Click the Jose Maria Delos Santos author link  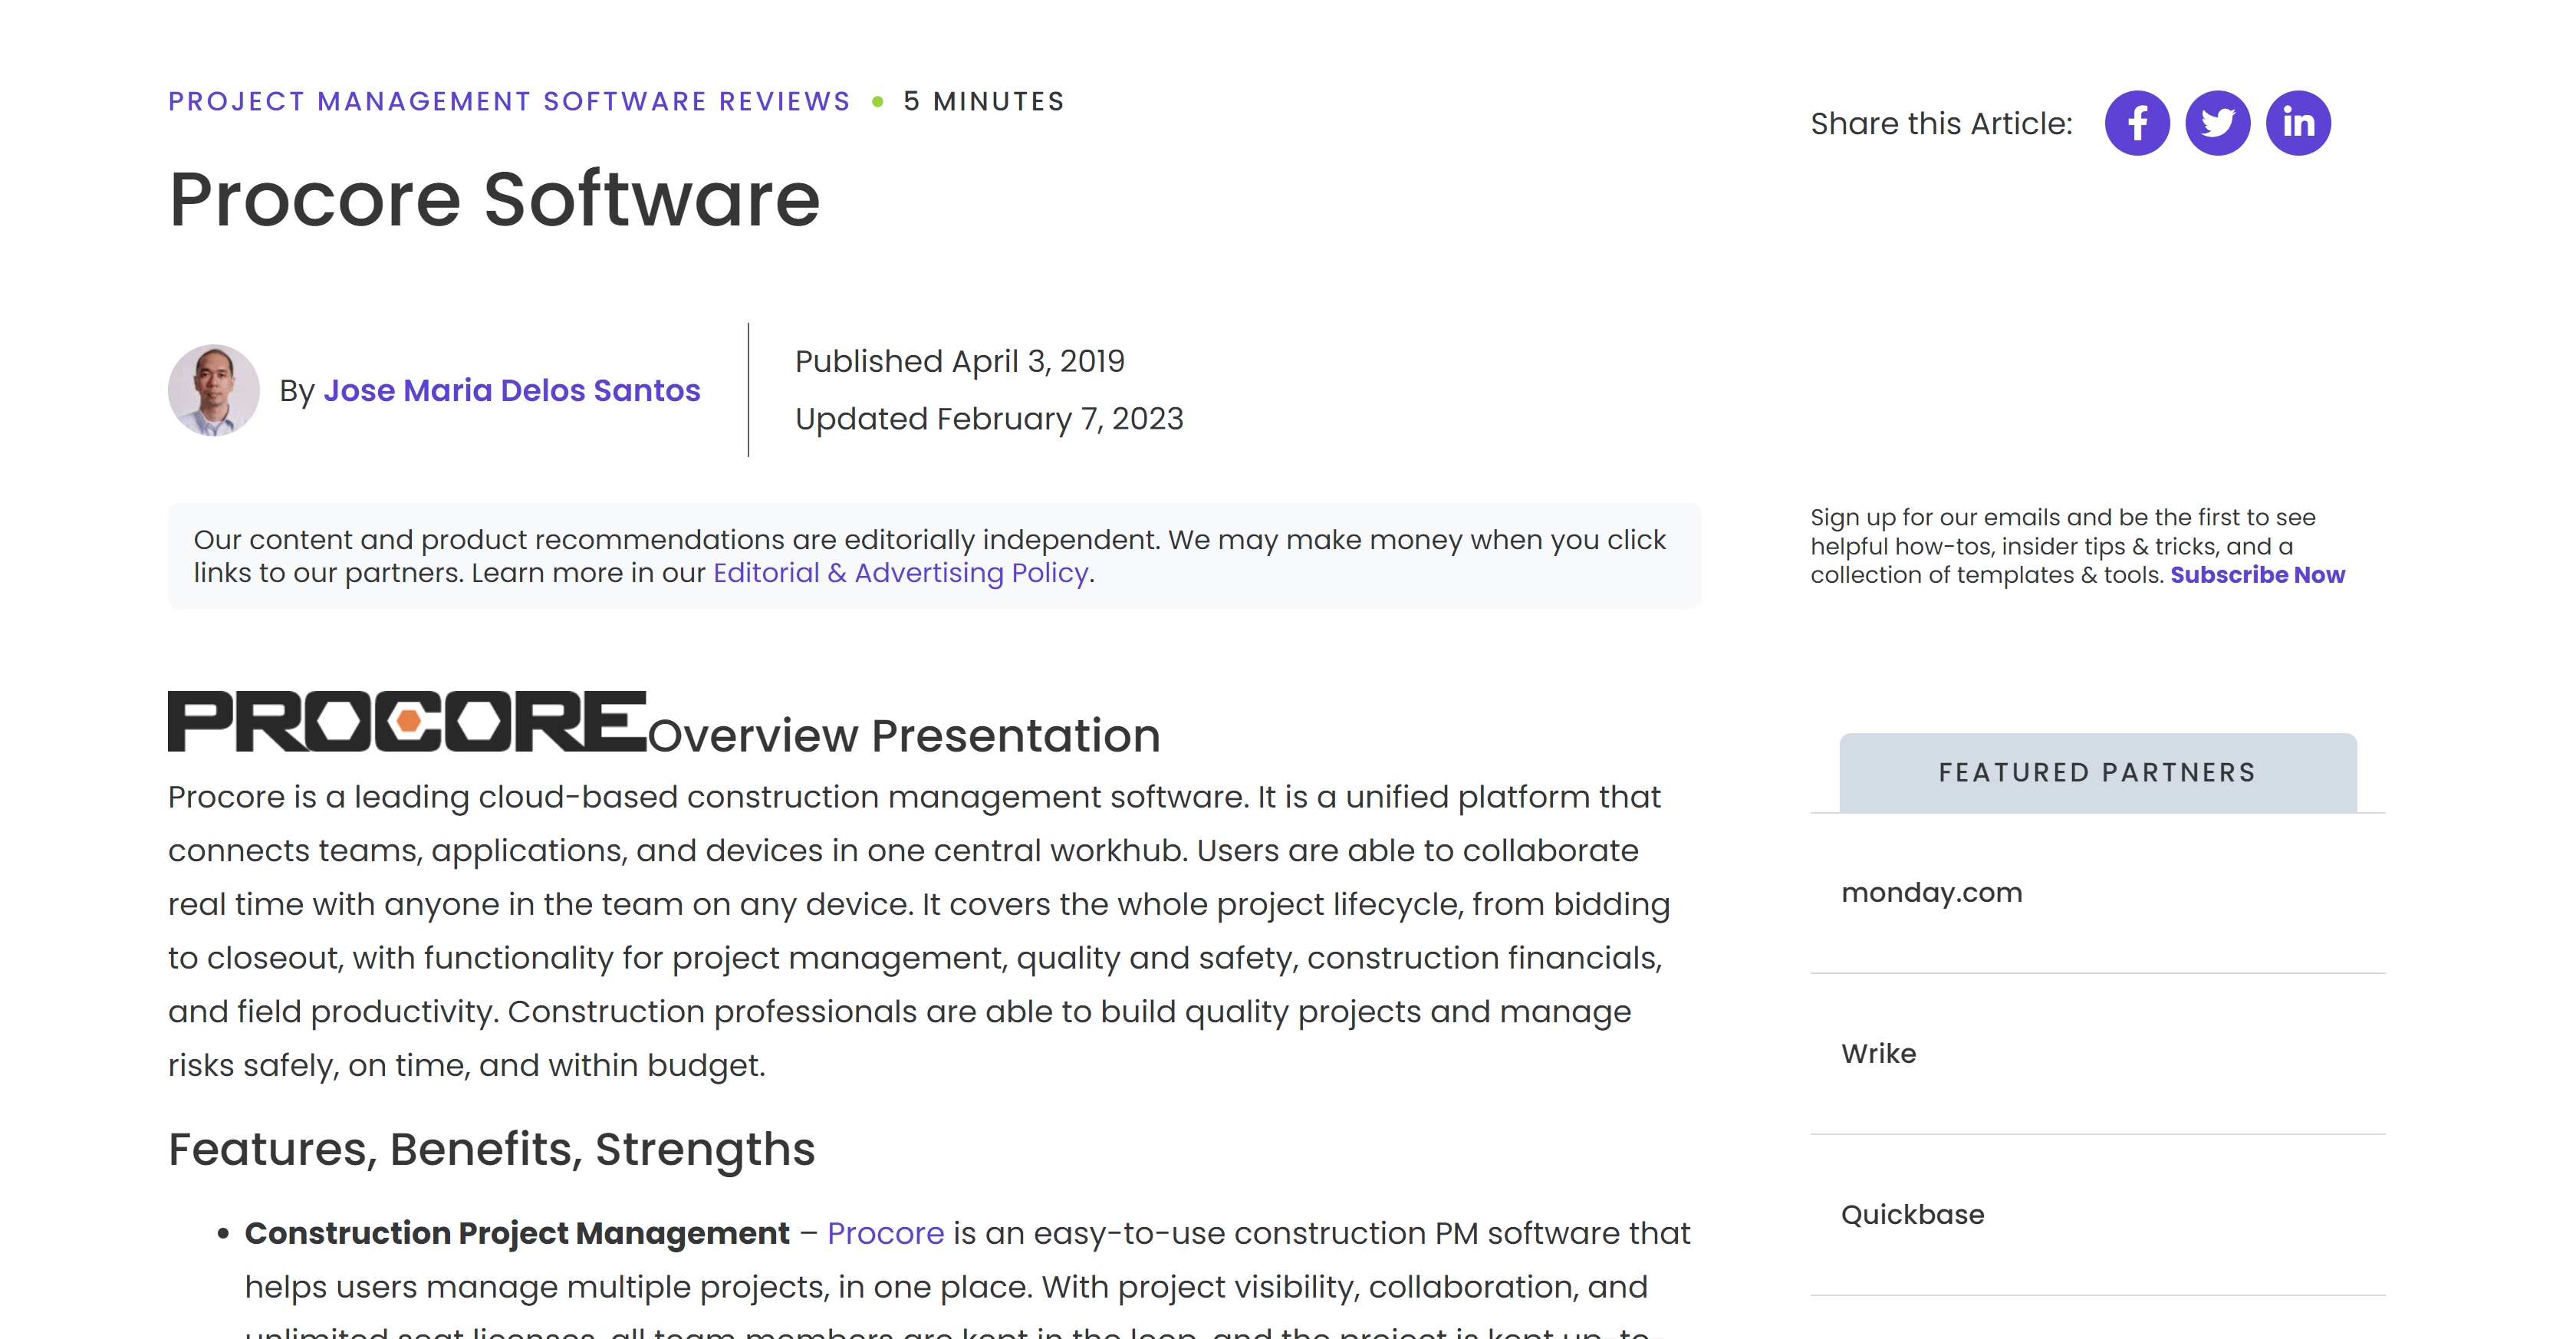[511, 390]
